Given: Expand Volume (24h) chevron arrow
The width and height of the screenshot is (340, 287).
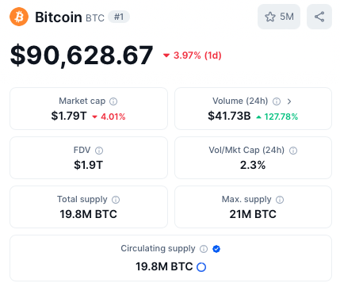Looking at the screenshot, I should coord(289,101).
